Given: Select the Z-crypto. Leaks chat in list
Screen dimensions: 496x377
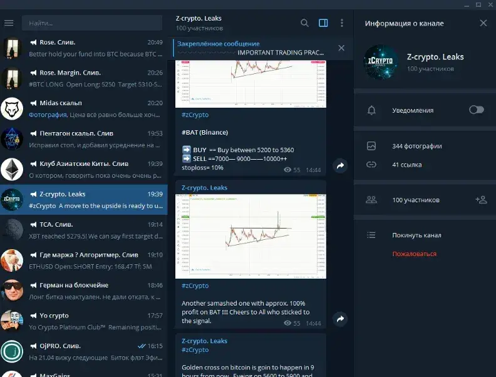Looking at the screenshot, I should coord(84,200).
